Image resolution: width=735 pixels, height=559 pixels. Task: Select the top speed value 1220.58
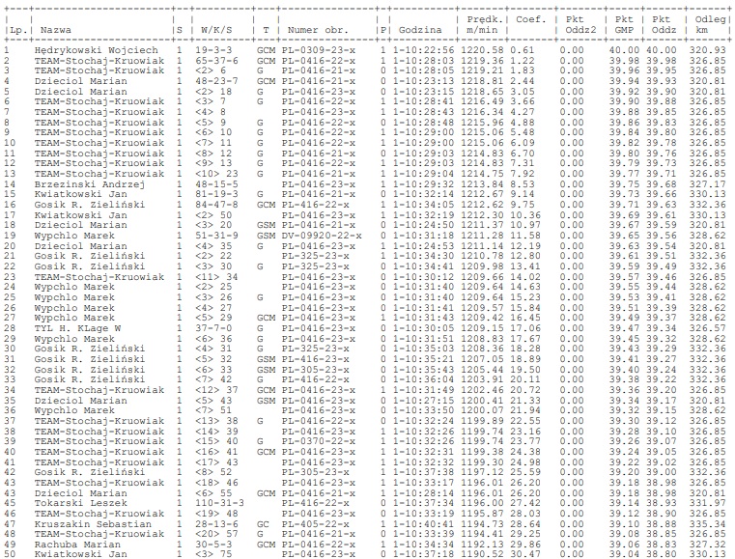481,49
